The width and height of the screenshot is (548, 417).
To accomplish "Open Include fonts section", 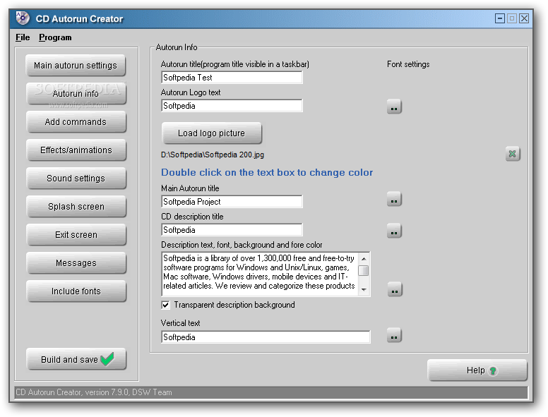I will point(76,291).
